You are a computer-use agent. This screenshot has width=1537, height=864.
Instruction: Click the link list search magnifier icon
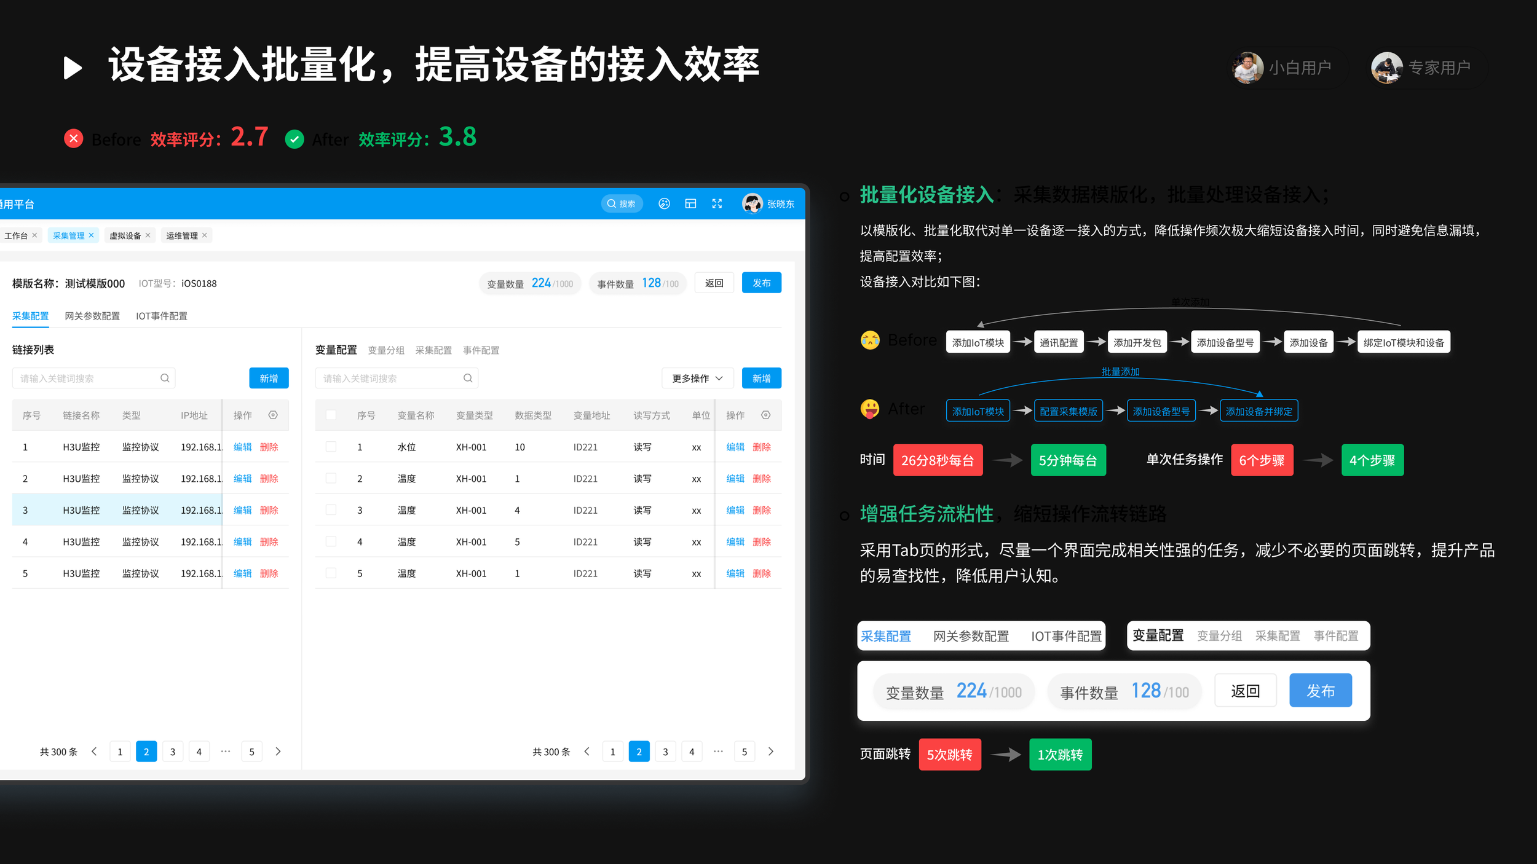(x=165, y=378)
